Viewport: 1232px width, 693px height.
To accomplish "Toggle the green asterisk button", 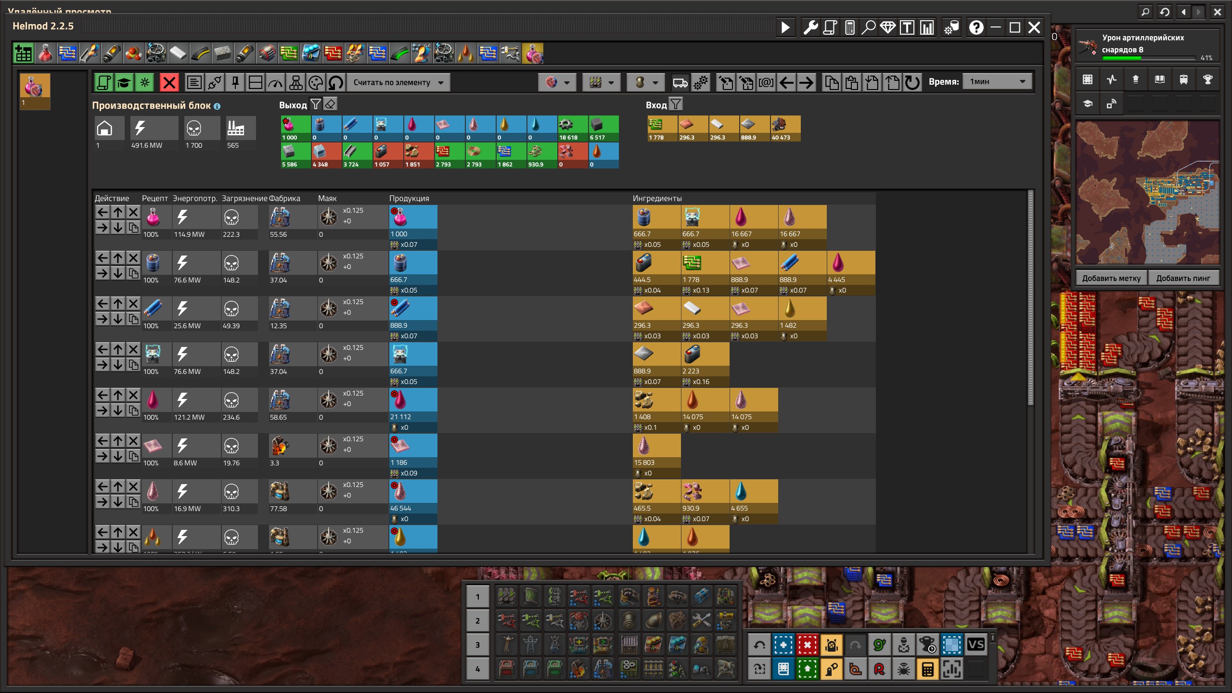I will [144, 82].
